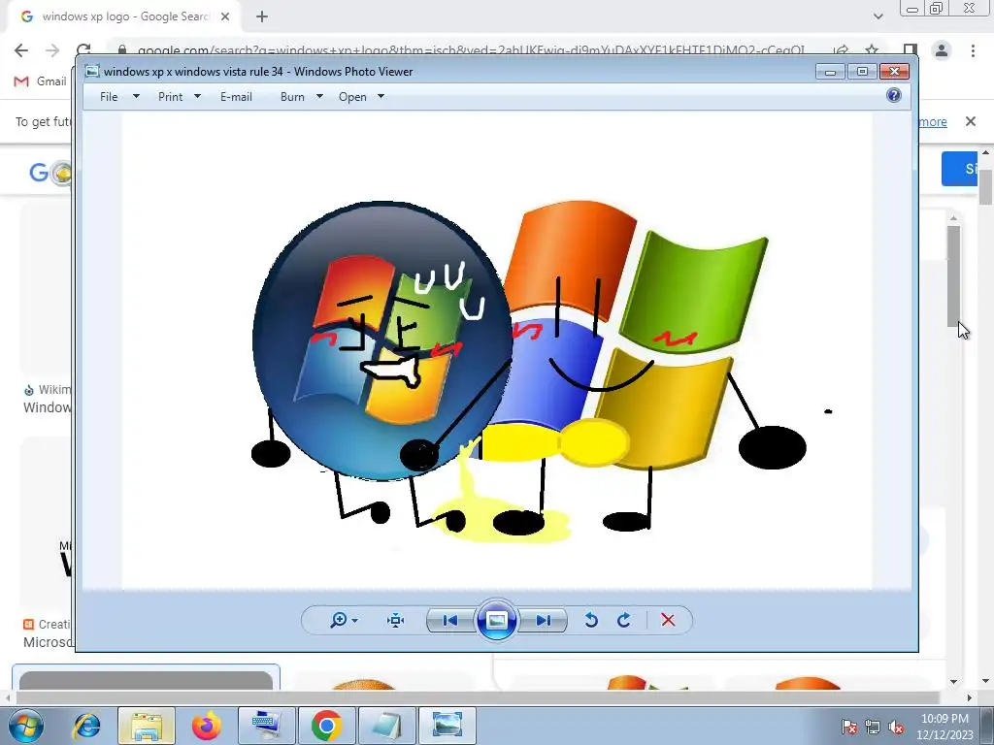Delete the photo with red X
The width and height of the screenshot is (994, 745).
668,620
